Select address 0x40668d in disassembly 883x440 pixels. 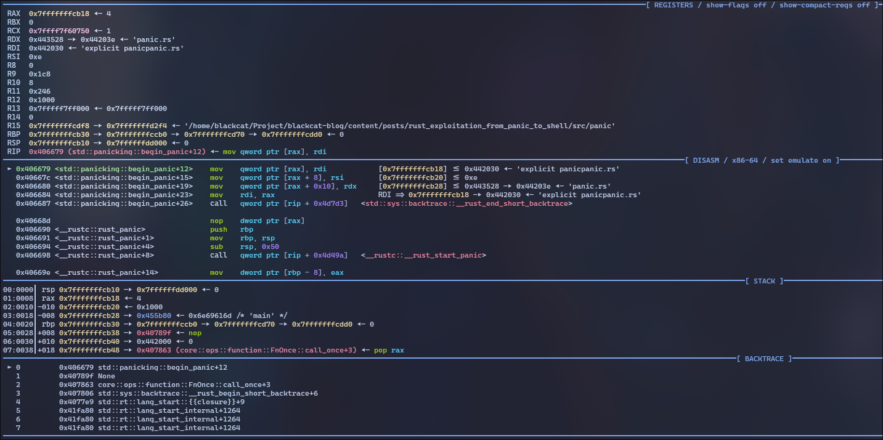click(x=33, y=221)
